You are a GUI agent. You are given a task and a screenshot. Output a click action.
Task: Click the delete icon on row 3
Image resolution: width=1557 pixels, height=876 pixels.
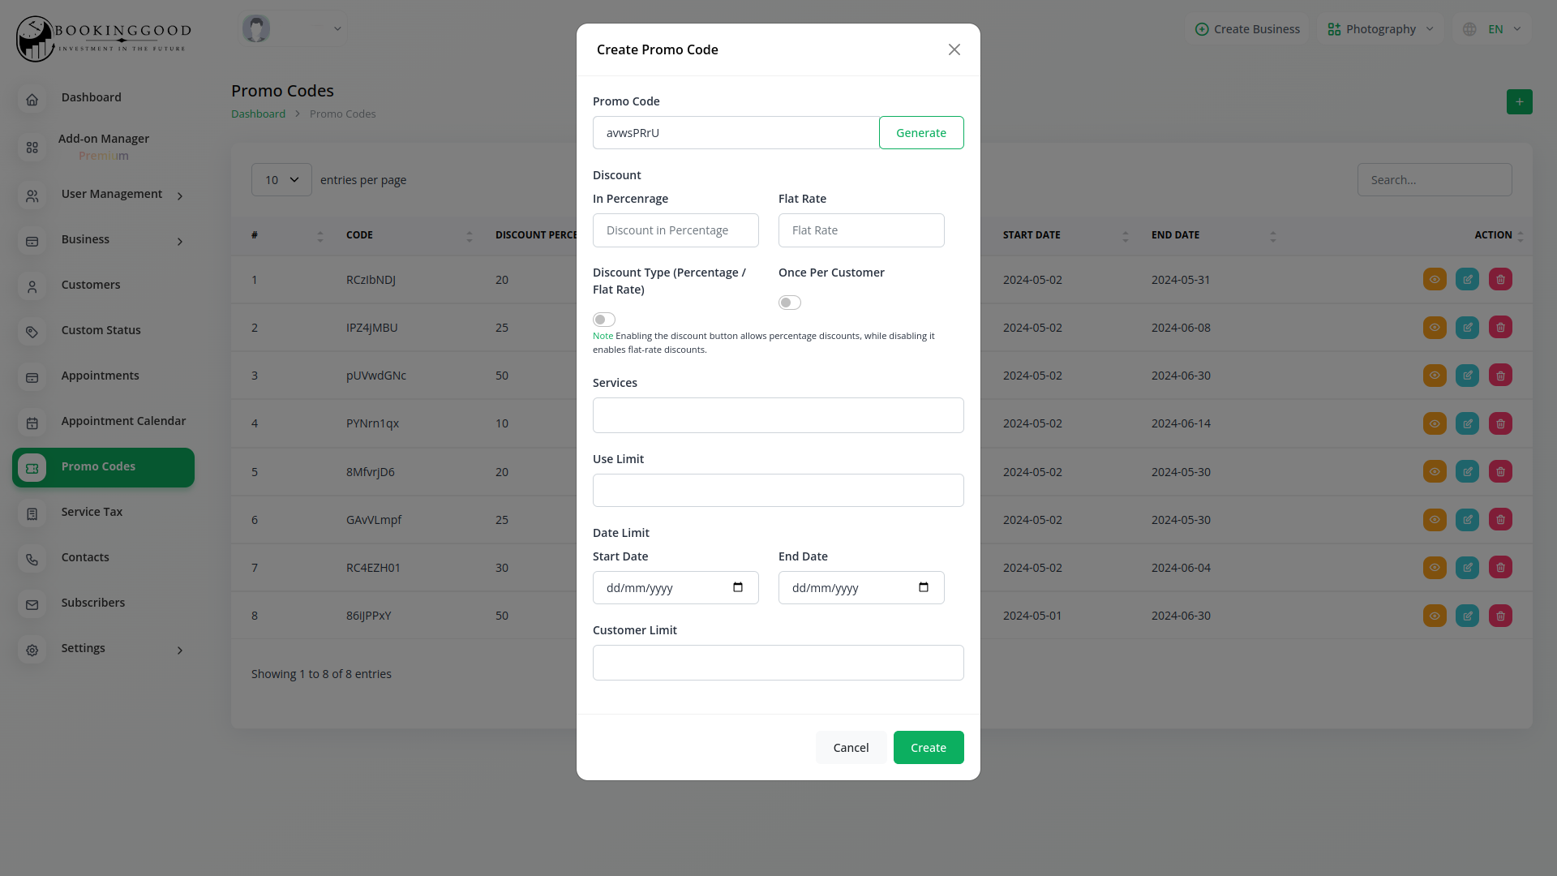click(x=1500, y=375)
